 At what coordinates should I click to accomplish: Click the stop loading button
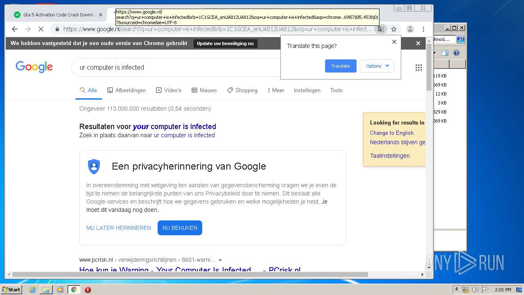tap(41, 29)
